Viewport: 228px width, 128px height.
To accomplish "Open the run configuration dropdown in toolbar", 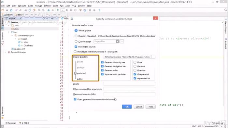I will coord(63,10).
